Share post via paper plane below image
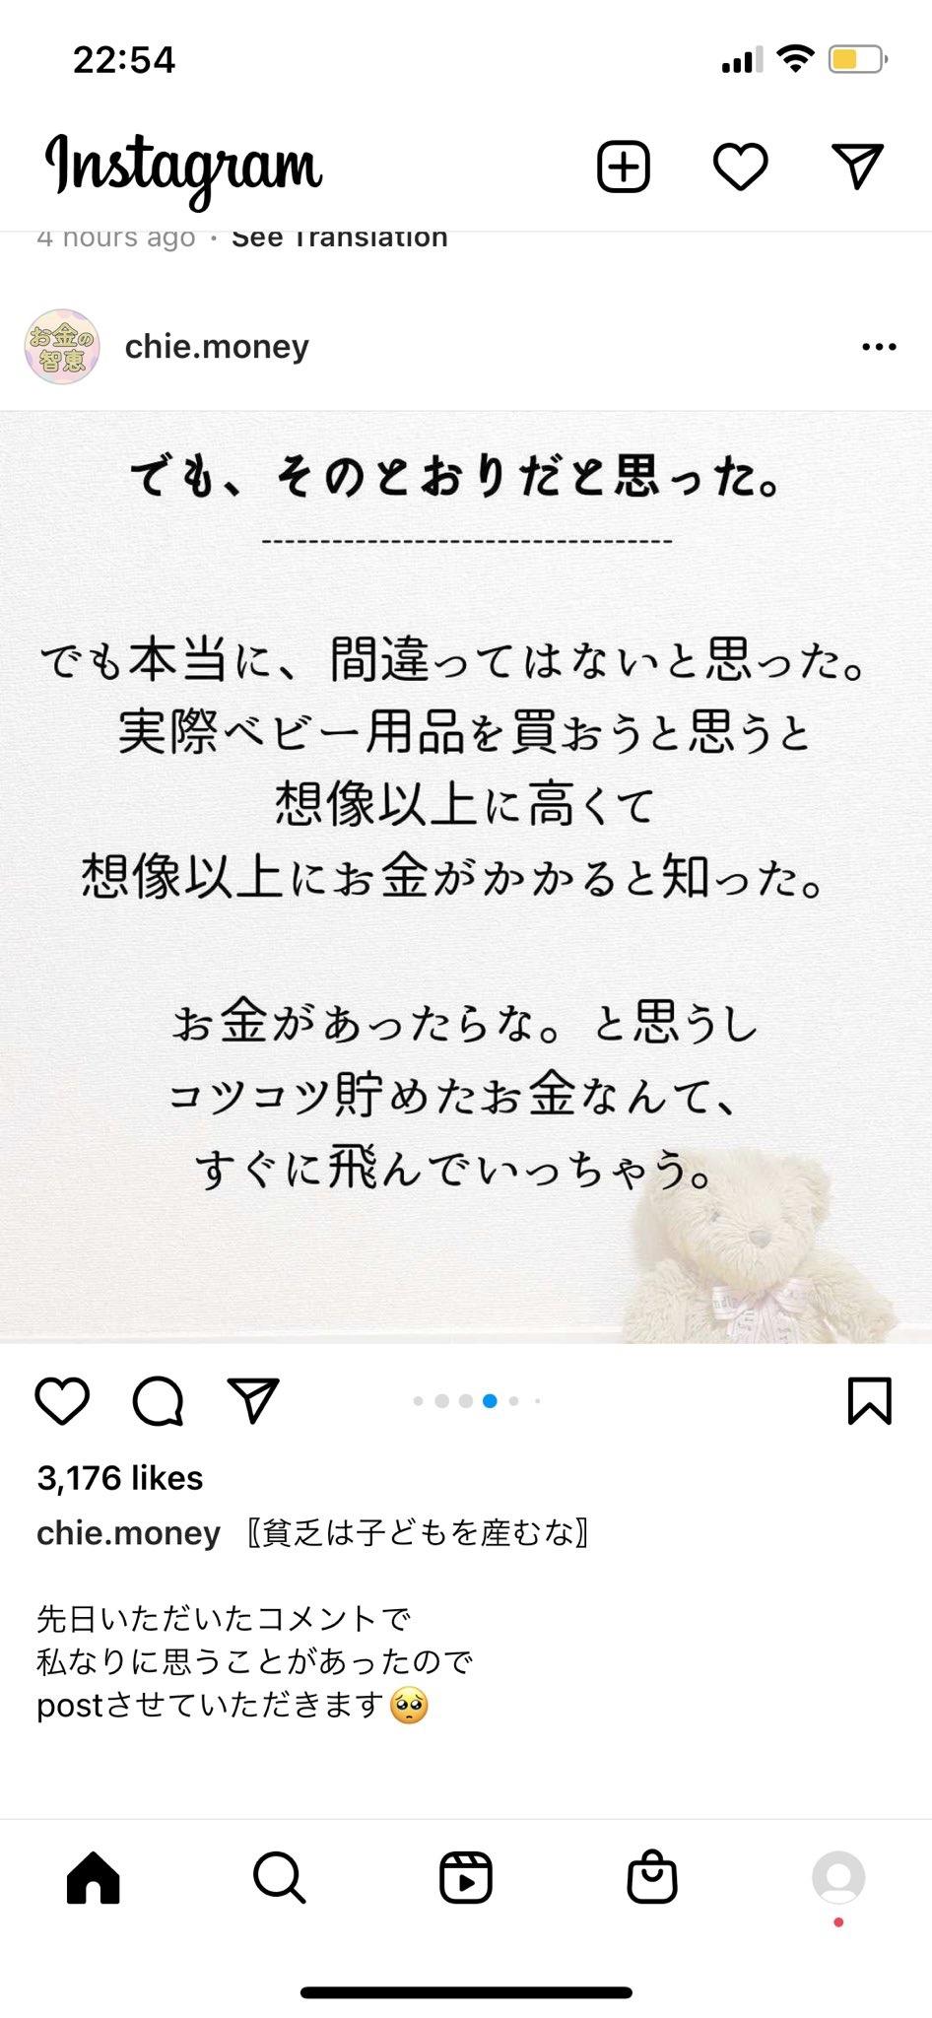932x2018 pixels. click(x=253, y=1399)
